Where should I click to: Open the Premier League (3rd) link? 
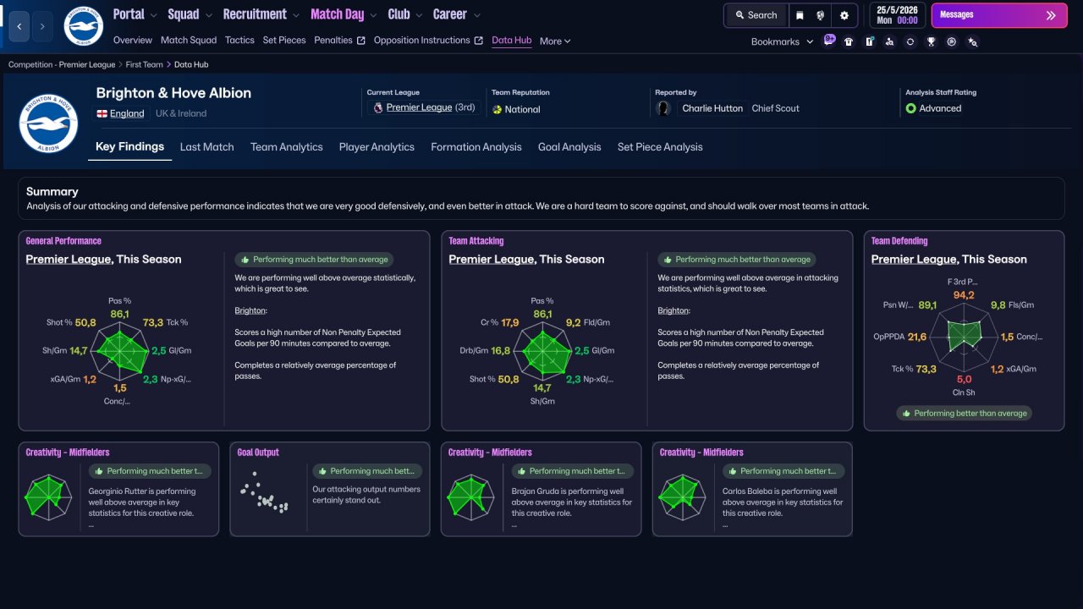(x=432, y=107)
